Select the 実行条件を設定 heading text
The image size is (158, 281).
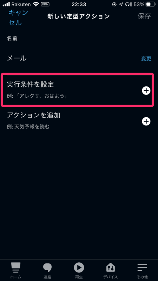(30, 84)
